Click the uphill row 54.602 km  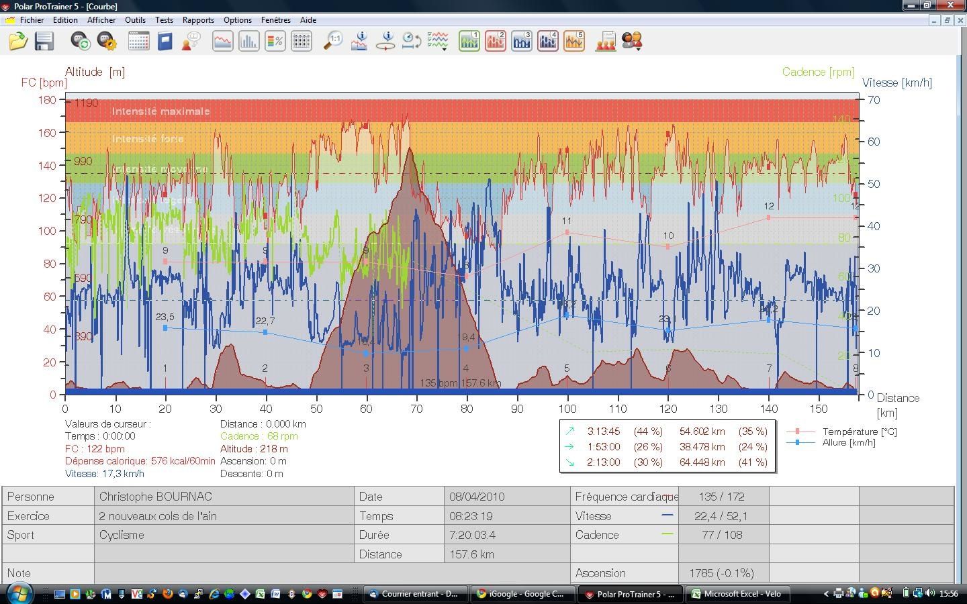pyautogui.click(x=667, y=432)
